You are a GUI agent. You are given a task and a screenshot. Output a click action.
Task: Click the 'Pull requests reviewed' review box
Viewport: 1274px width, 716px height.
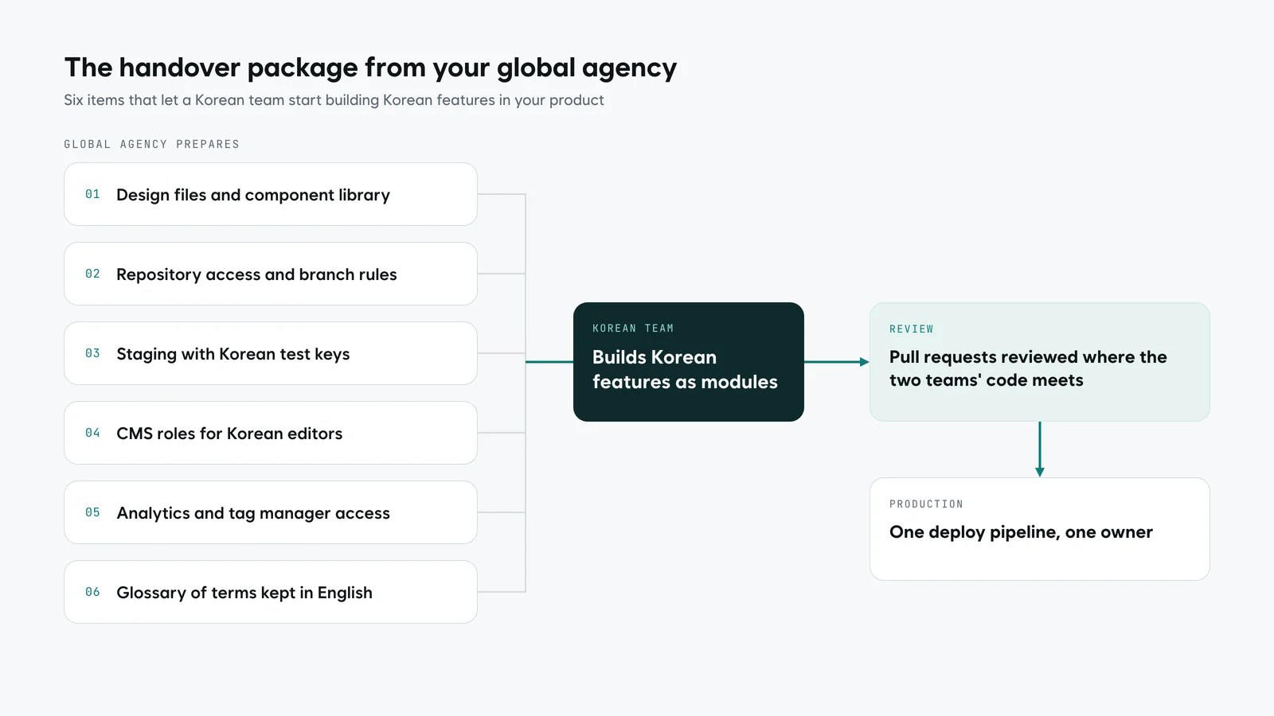pos(1040,362)
